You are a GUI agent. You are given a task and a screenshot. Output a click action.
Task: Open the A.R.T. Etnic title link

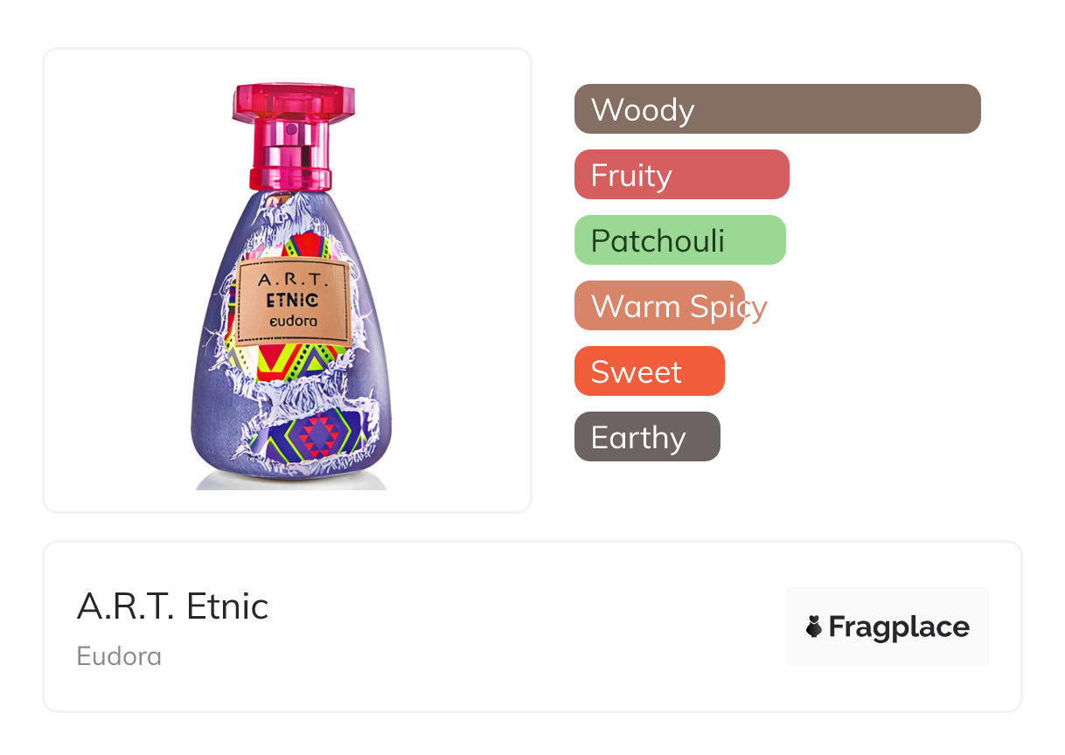pyautogui.click(x=172, y=606)
